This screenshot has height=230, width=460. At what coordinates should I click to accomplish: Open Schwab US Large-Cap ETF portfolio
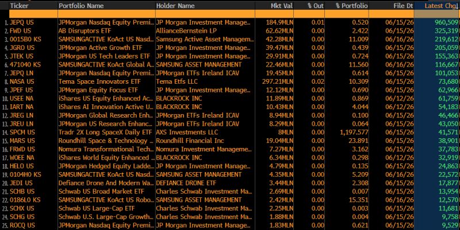click(x=97, y=209)
